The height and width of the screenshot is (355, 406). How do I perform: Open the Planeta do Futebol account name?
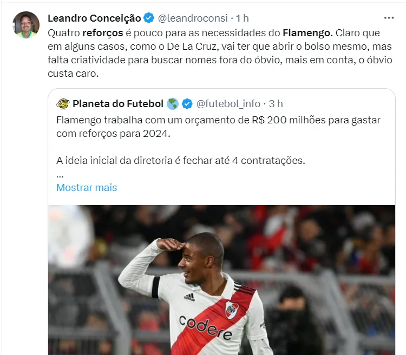pyautogui.click(x=118, y=104)
